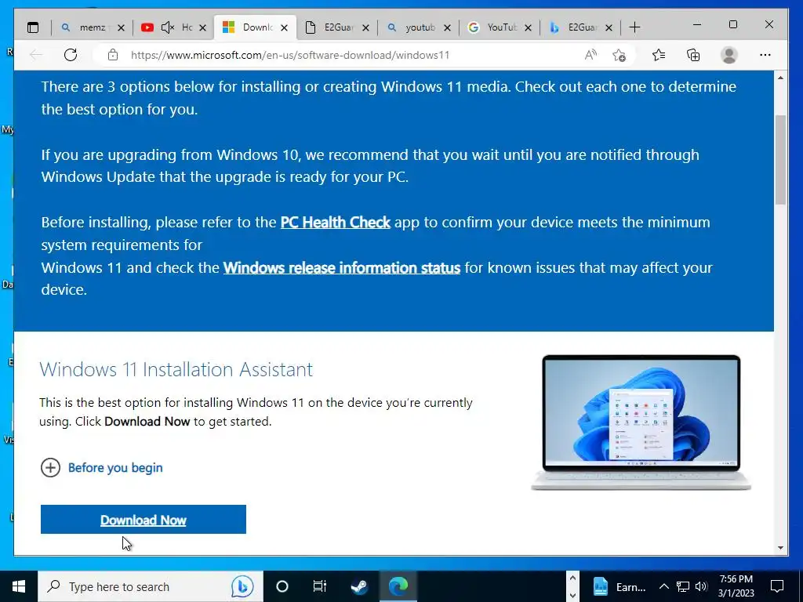Open the notification center icon
This screenshot has width=803, height=602.
(x=777, y=586)
